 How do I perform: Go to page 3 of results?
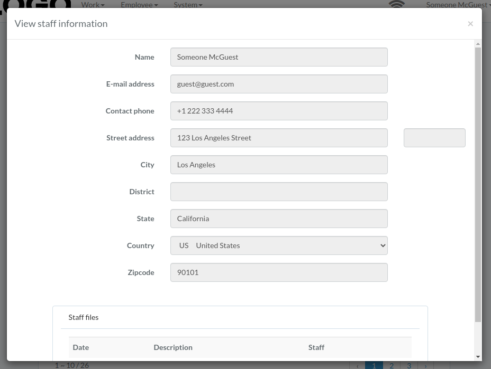coord(409,365)
